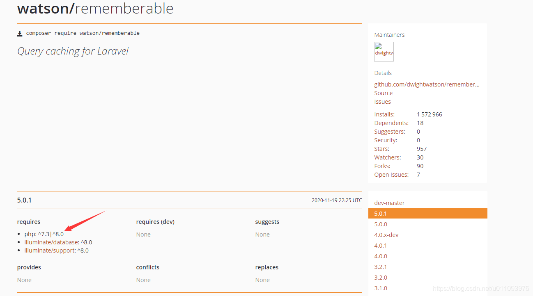The image size is (533, 296).
Task: Open dwightwatson maintainer avatar
Action: click(384, 52)
